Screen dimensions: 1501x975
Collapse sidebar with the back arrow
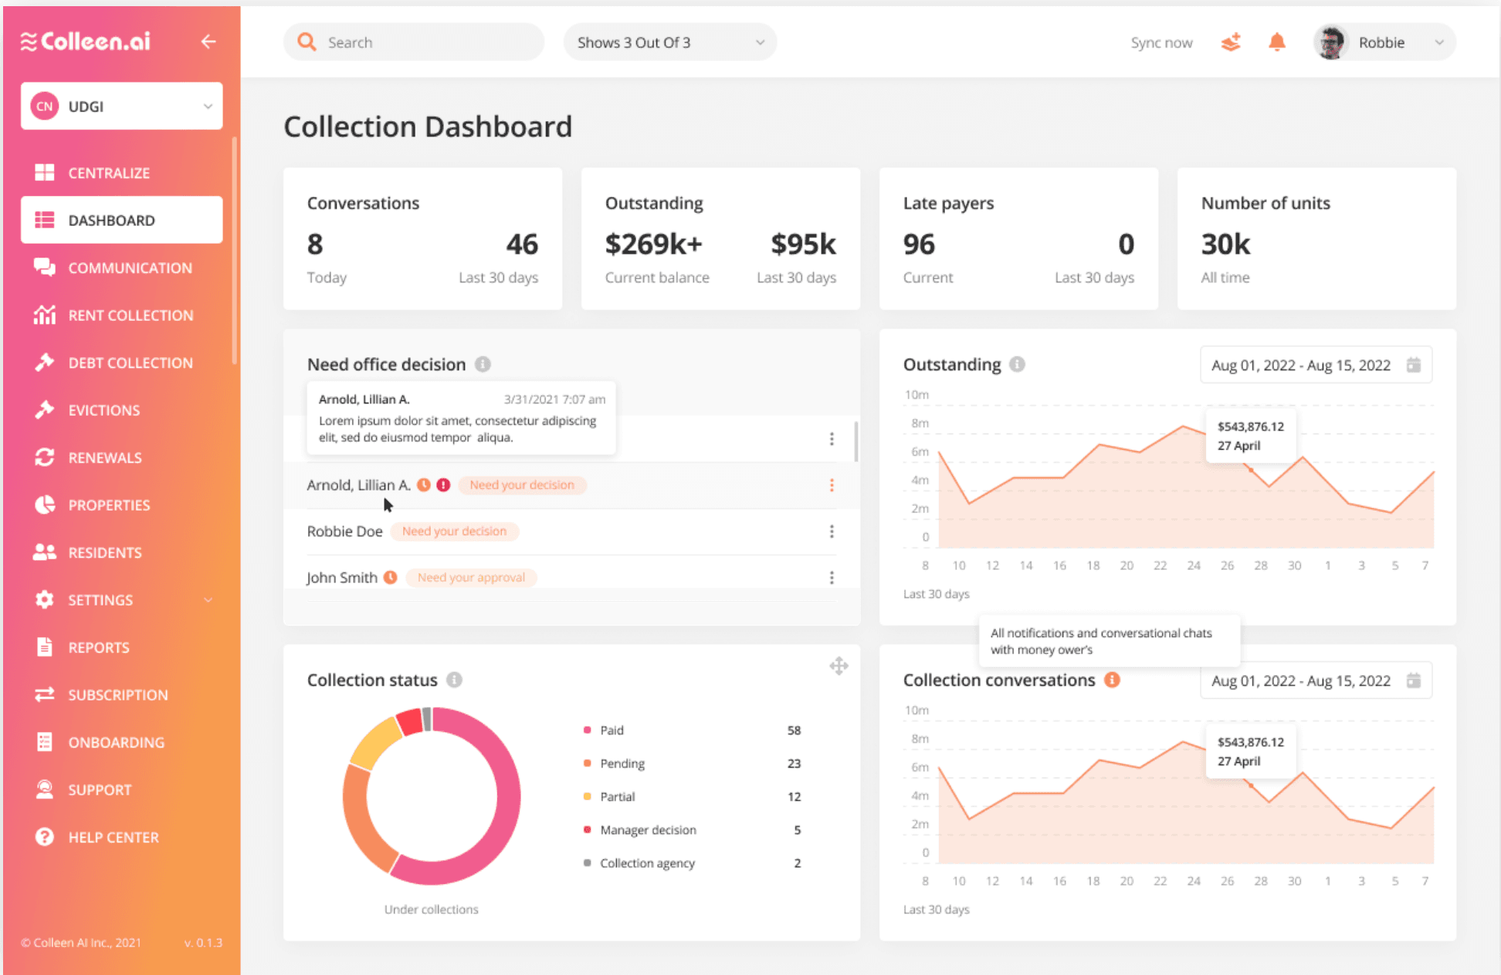208,42
